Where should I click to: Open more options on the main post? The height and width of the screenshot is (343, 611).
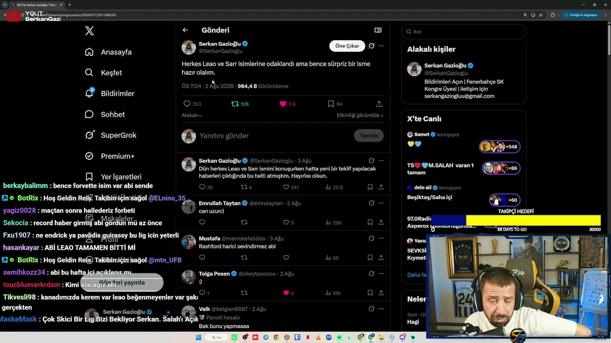(381, 46)
